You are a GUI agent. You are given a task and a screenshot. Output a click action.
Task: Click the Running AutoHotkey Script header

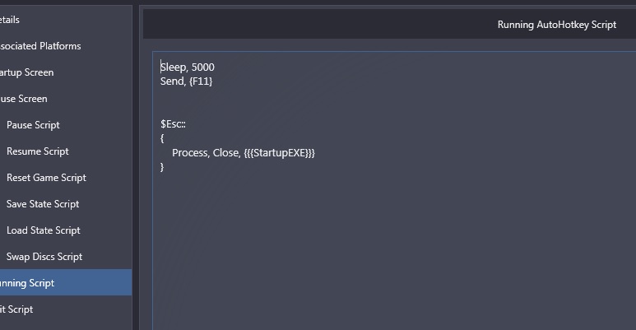(x=557, y=25)
